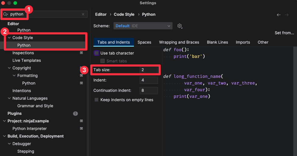297x156 pixels.
Task: Collapse the Project: ninjaExample node
Action: (4, 121)
